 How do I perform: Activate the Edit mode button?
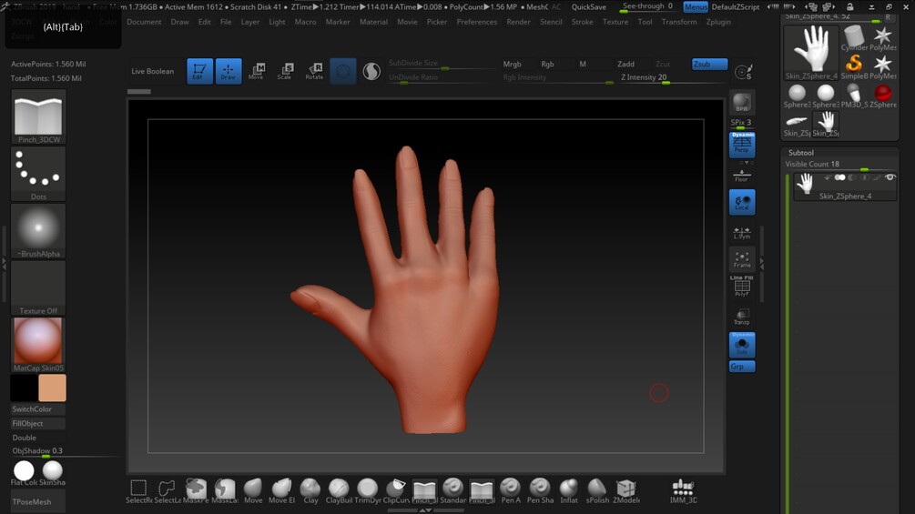[199, 71]
